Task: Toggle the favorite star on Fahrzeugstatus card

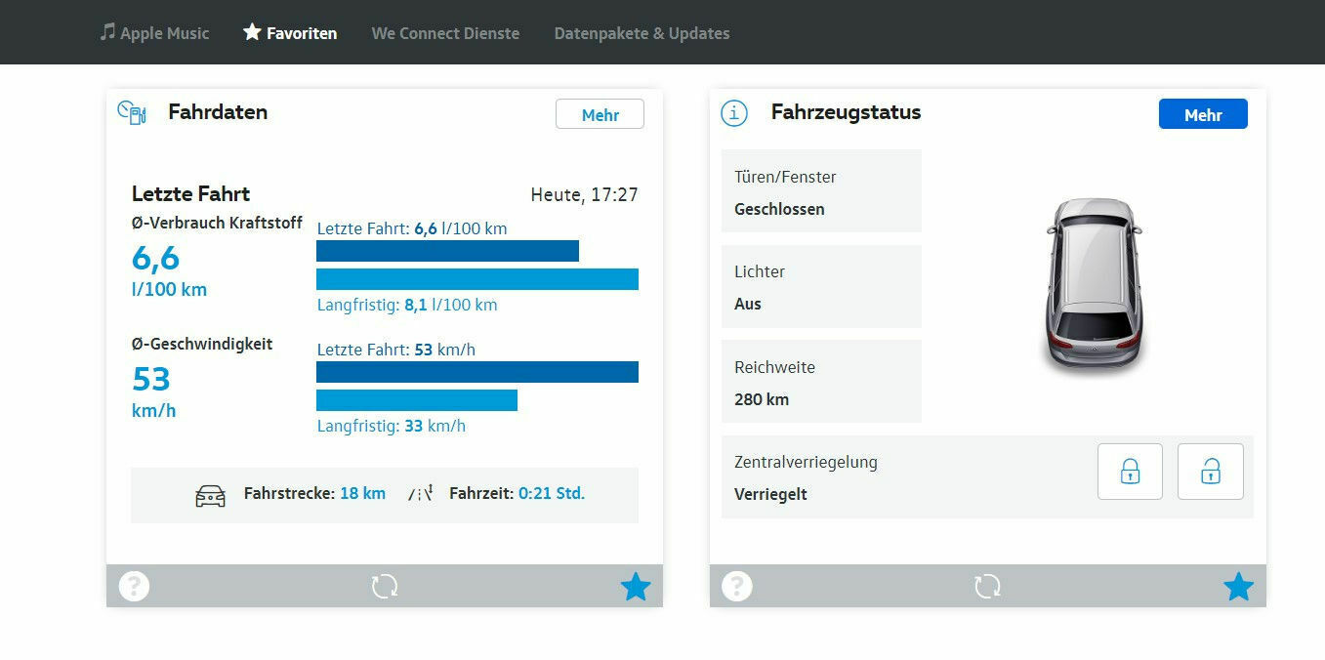Action: coord(1238,586)
